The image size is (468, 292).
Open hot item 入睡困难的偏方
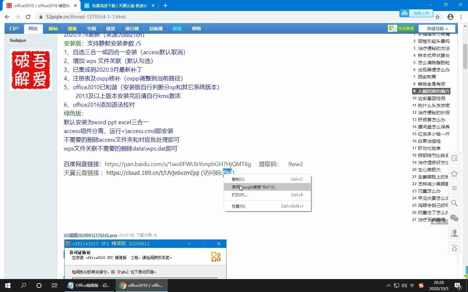pyautogui.click(x=434, y=91)
